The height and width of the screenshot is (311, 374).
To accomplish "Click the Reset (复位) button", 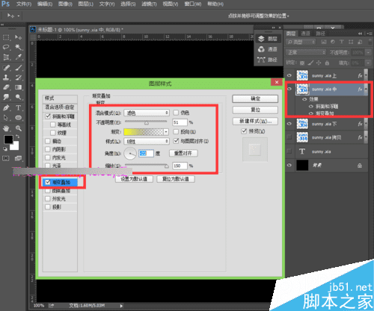I will pos(255,110).
